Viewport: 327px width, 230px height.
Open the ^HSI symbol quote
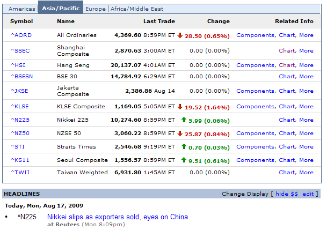[x=18, y=65]
